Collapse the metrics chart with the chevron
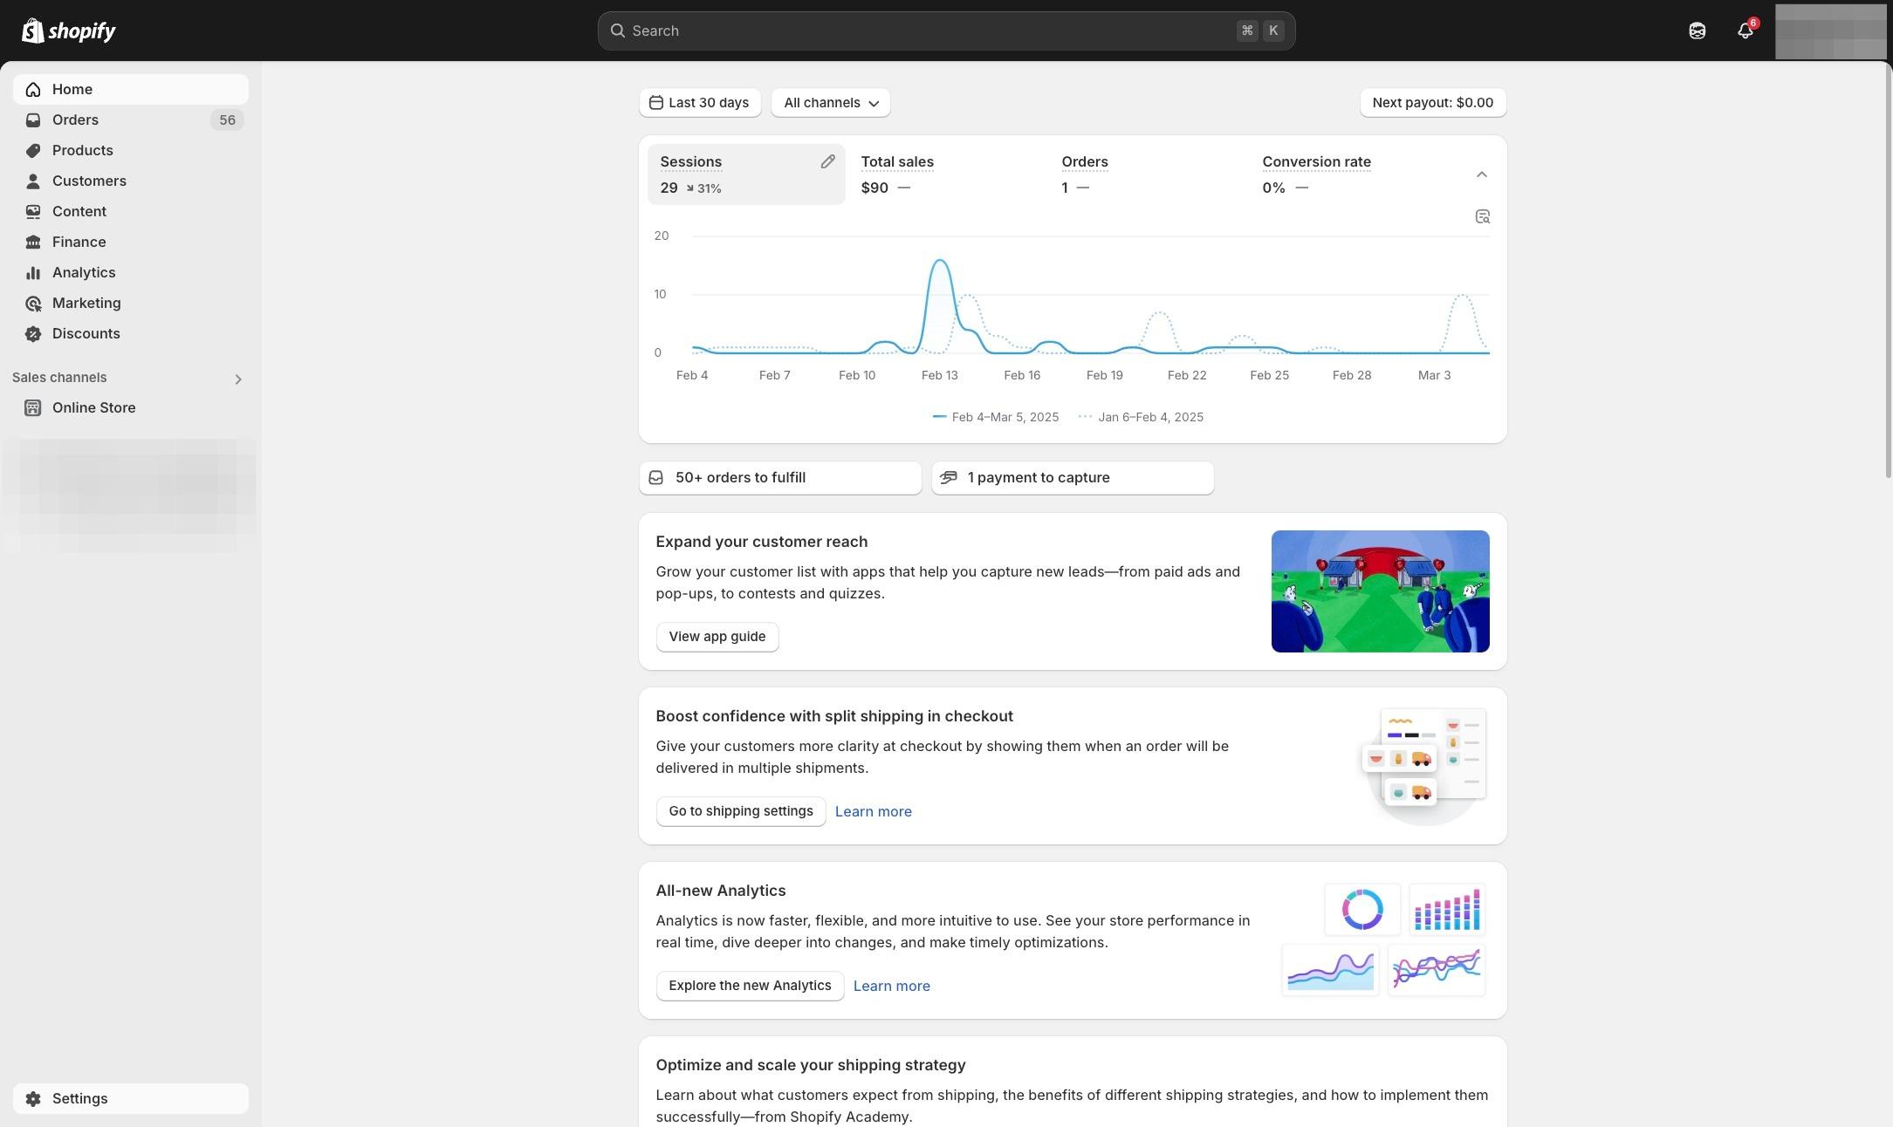1893x1127 pixels. click(1481, 174)
